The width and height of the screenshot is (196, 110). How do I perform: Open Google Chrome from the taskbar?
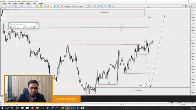pyautogui.click(x=62, y=108)
